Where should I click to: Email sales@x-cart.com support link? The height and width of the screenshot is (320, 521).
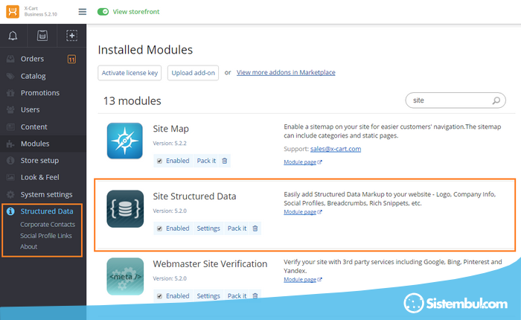[x=336, y=149]
